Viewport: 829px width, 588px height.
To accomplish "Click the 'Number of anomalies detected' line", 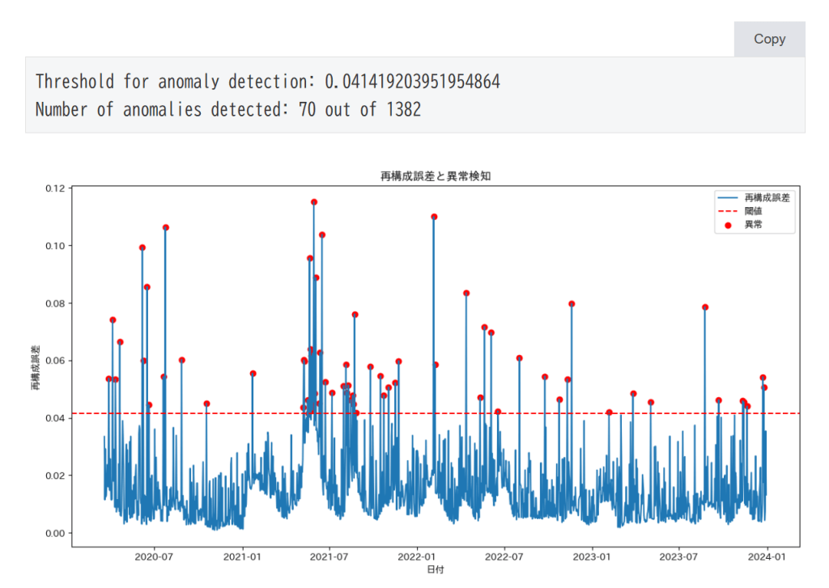I will pos(228,110).
